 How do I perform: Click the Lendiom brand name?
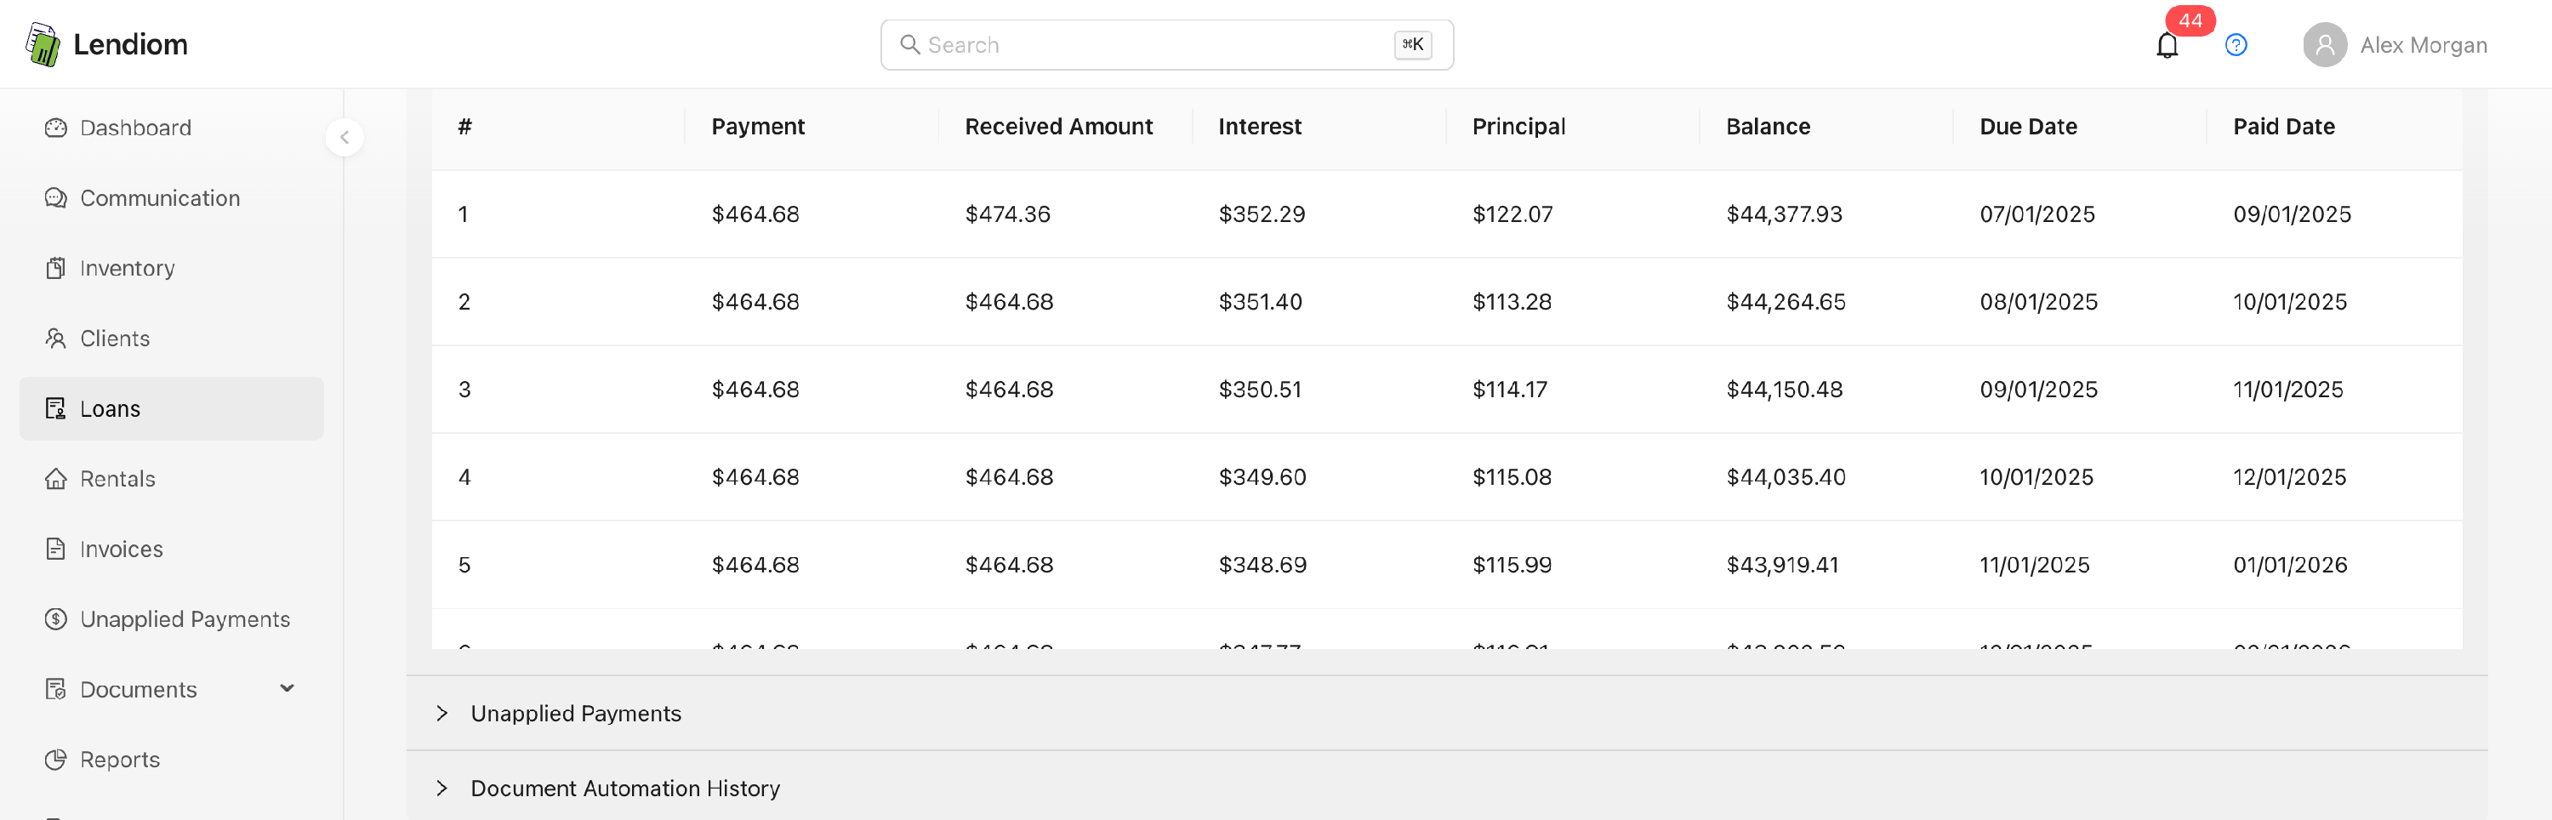(130, 44)
